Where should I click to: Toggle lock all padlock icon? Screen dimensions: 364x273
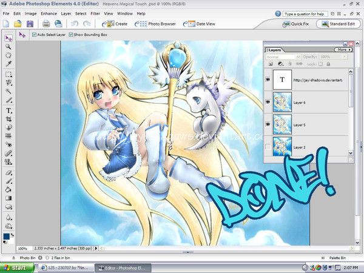pos(328,64)
